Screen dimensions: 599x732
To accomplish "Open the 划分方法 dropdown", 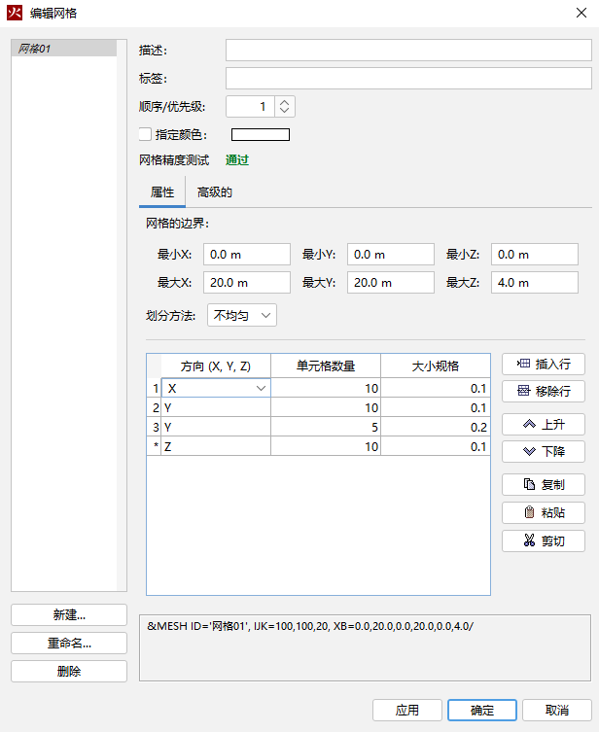I will click(x=242, y=315).
